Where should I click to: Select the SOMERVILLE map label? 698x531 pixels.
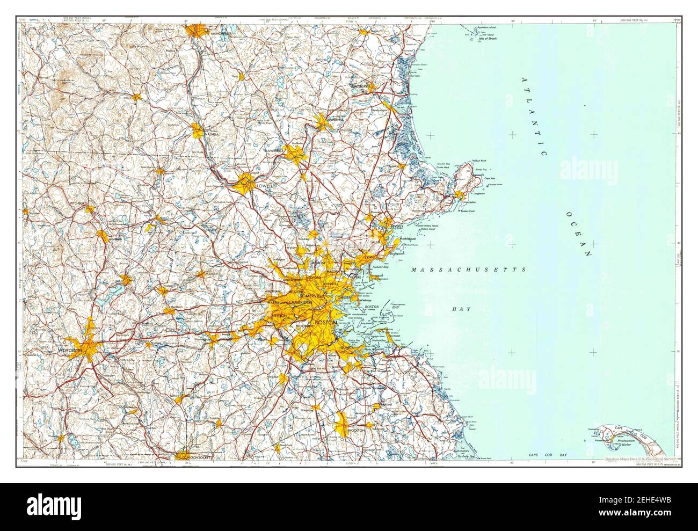point(313,296)
